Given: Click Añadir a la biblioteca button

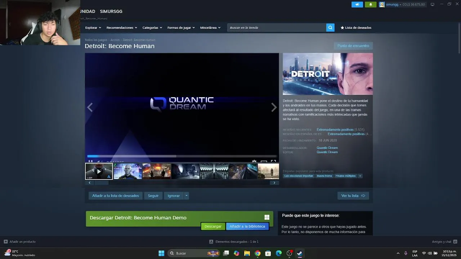Looking at the screenshot, I should tap(247, 226).
